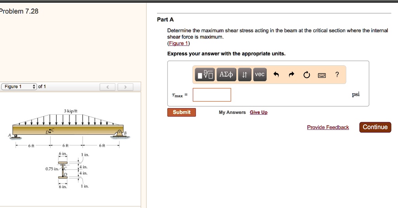Viewport: 398px width, 208px height.
Task: Click the '0.75 in.' web thickness label
Action: pyautogui.click(x=52, y=169)
